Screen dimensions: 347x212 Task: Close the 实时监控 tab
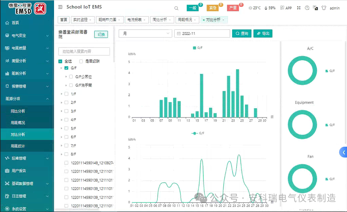tap(90, 20)
